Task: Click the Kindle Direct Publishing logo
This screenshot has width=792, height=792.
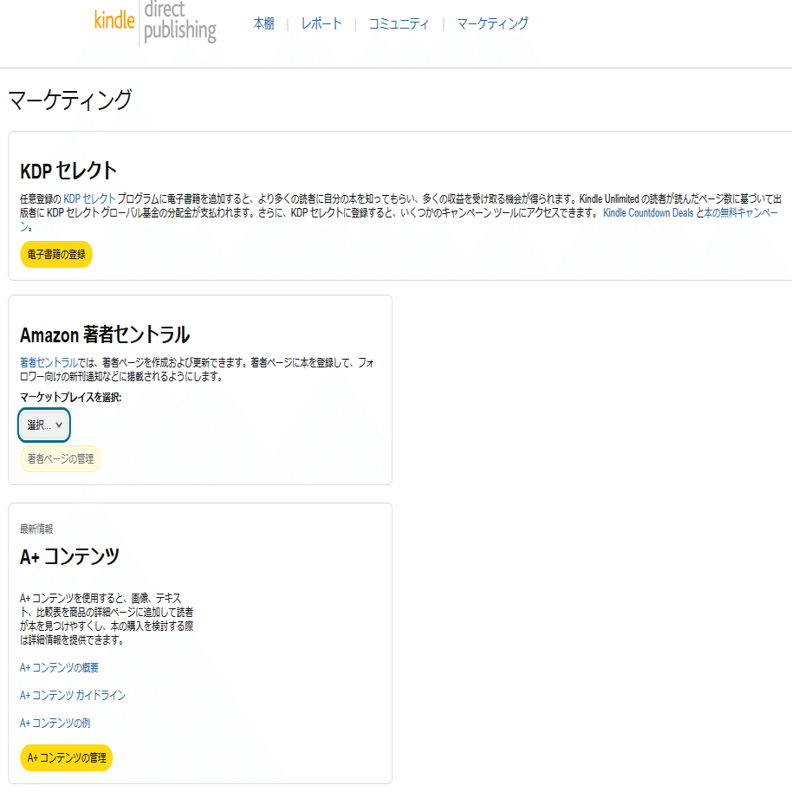Action: [x=154, y=23]
